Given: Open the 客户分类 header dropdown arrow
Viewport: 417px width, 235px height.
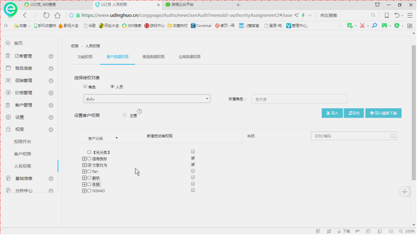Looking at the screenshot, I should pos(117,138).
